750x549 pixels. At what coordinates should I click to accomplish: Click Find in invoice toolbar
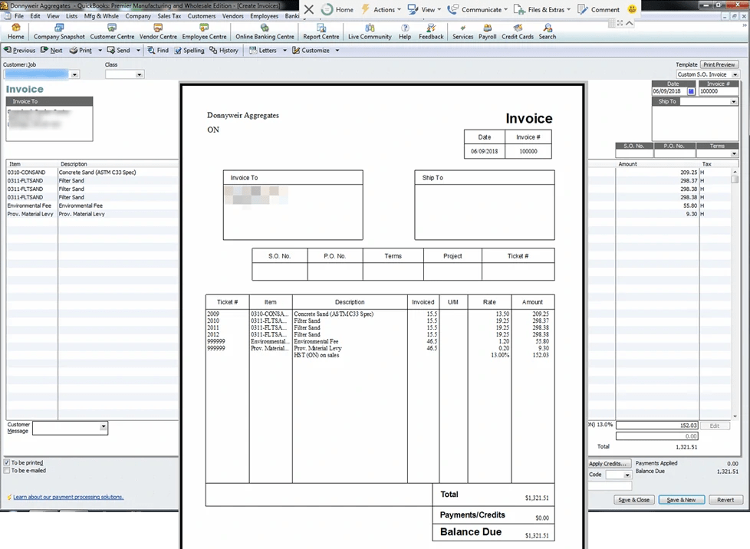coord(158,50)
